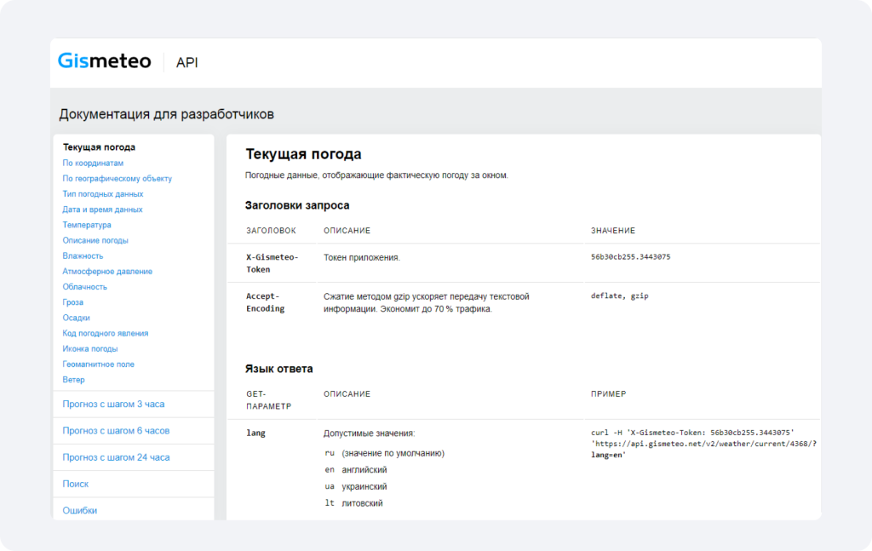Open the Осадки sidebar link
This screenshot has height=551, width=872.
coord(76,318)
